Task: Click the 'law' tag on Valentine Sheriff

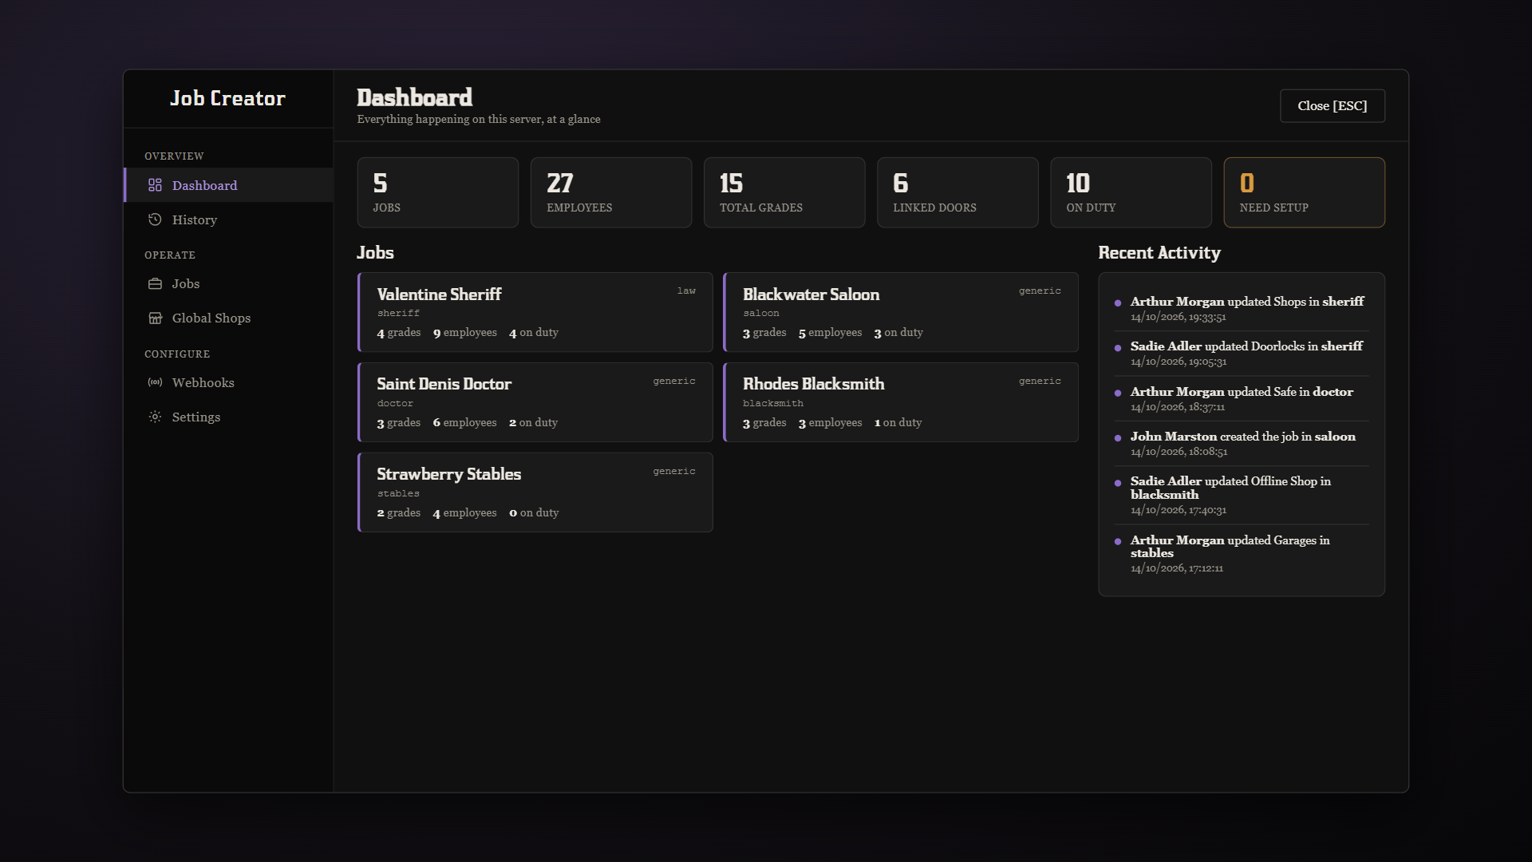Action: tap(686, 291)
